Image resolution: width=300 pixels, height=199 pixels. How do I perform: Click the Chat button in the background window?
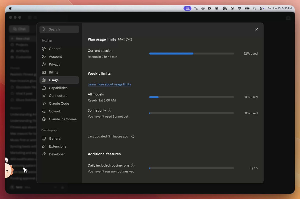tap(19, 29)
